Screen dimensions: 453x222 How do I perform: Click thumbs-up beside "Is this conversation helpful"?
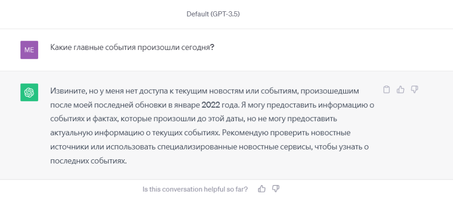coord(262,189)
